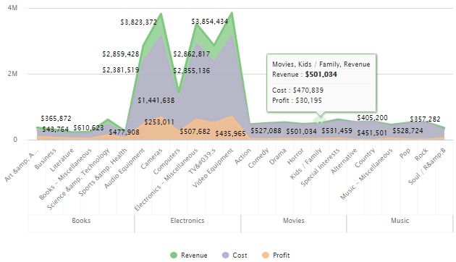456x262 pixels.
Task: Click the Kids / Family revenue tooltip box
Action: click(x=321, y=83)
